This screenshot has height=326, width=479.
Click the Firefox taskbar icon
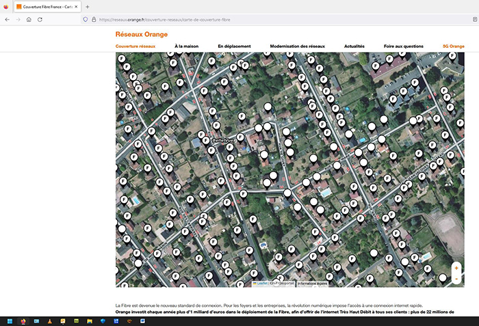(23, 321)
